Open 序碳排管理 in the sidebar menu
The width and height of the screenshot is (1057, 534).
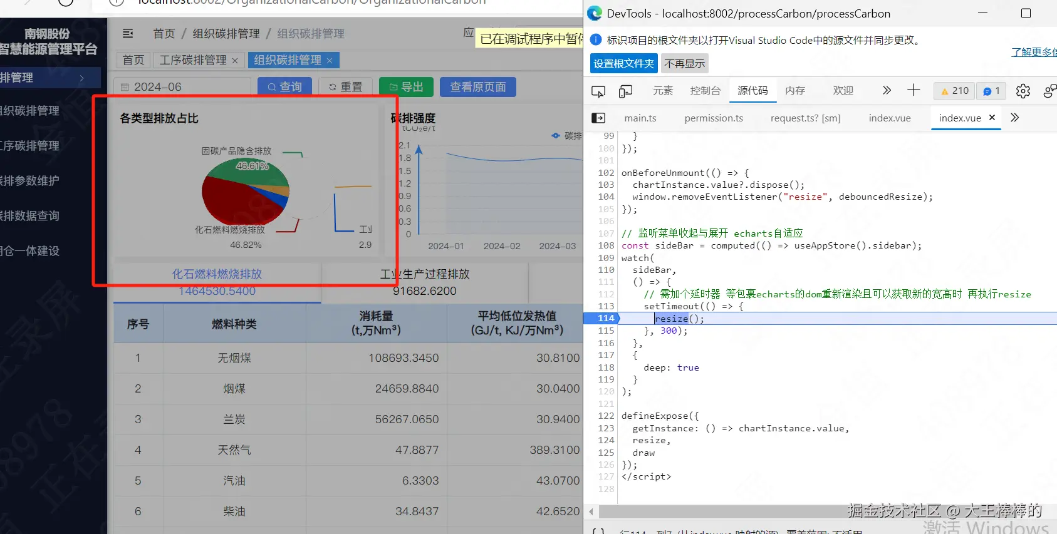coord(30,146)
